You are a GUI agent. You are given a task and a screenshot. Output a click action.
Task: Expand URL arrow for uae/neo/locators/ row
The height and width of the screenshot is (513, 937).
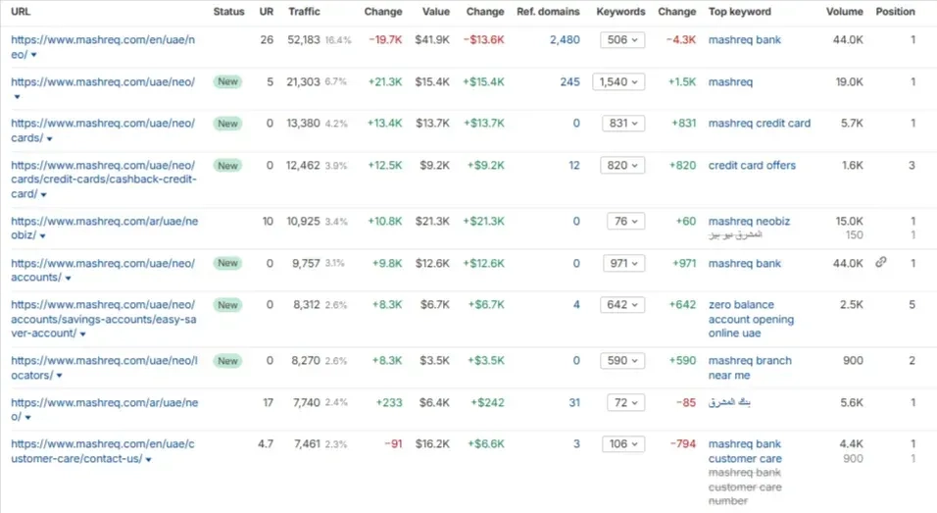(x=59, y=376)
